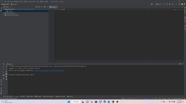Click the print icon in Run panel
The image size is (186, 104).
click(x=6, y=77)
